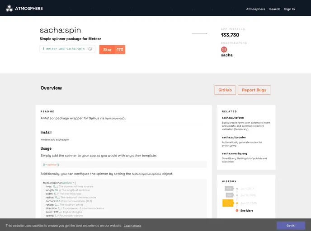Click Learn more in cookie notice
This screenshot has width=311, height=231.
tap(132, 226)
